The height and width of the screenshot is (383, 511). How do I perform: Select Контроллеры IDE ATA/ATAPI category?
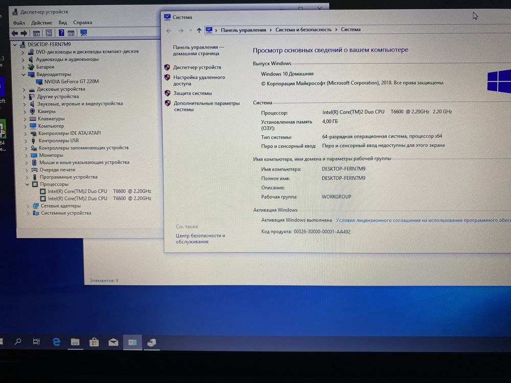click(69, 133)
